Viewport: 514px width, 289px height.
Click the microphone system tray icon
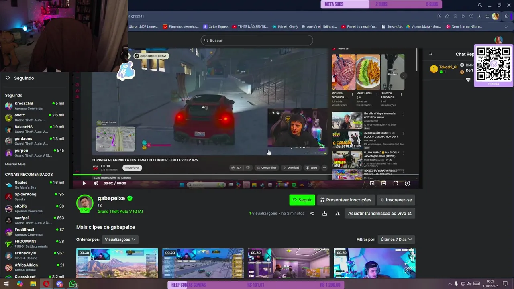tap(456, 284)
